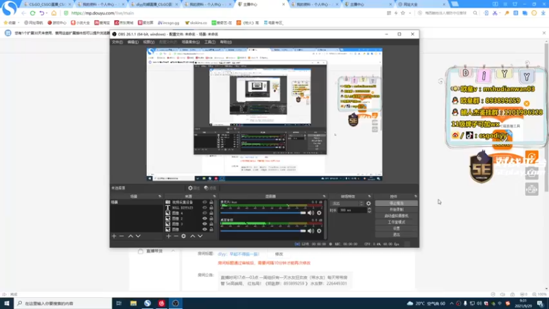Image resolution: width=549 pixels, height=309 pixels.
Task: Move the source down in the Sources list
Action: click(x=200, y=236)
